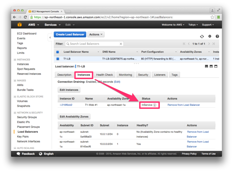Open the Edit dropdown in the top bar
233x172 pixels.
coord(70,25)
